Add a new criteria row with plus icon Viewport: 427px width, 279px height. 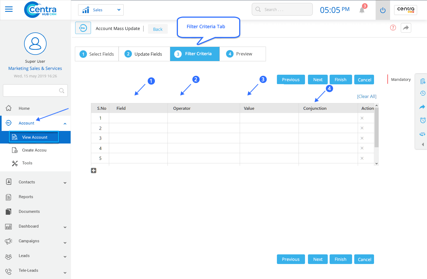click(x=94, y=171)
